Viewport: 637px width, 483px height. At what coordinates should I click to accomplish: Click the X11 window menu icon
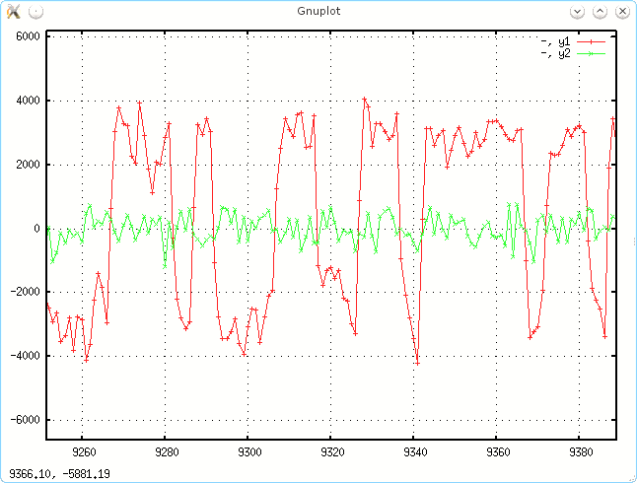pyautogui.click(x=13, y=12)
